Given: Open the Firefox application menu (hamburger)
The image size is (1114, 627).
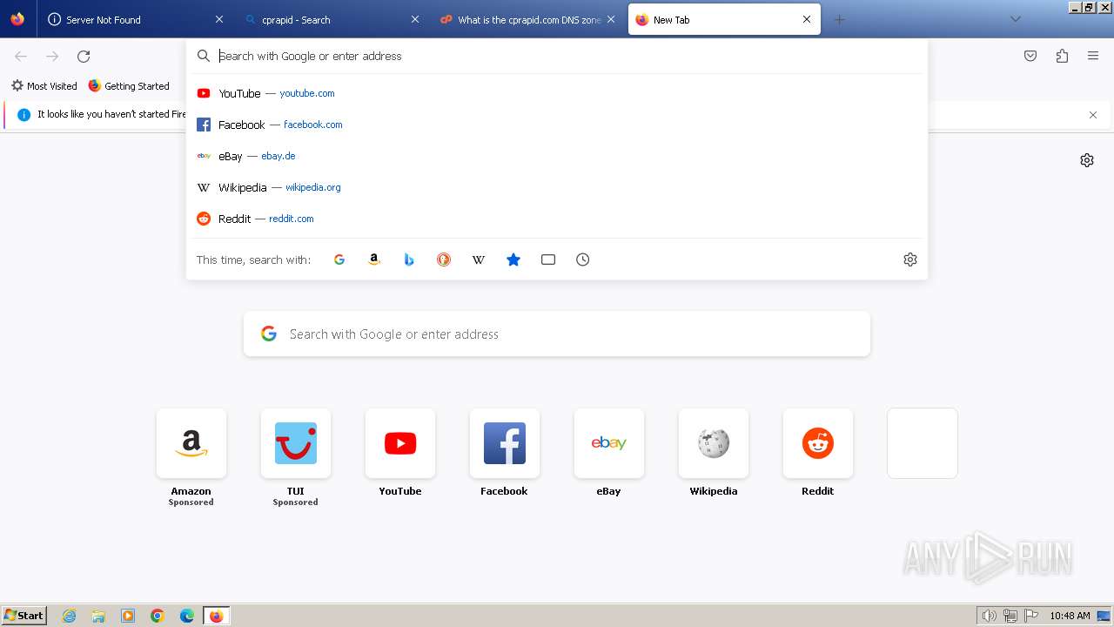Looking at the screenshot, I should tap(1093, 56).
